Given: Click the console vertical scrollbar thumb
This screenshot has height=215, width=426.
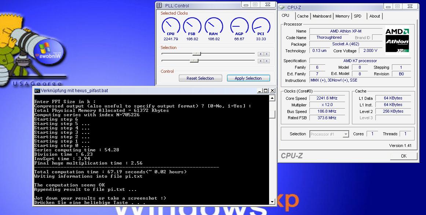Looking at the screenshot, I should (272, 114).
